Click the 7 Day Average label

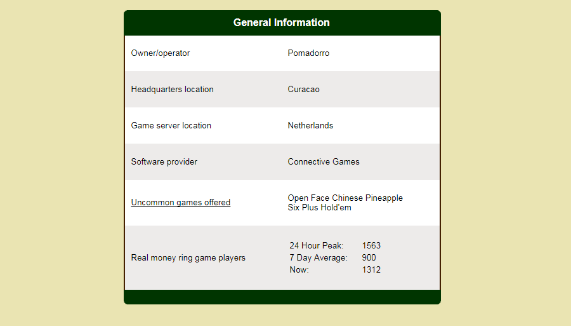pyautogui.click(x=318, y=258)
